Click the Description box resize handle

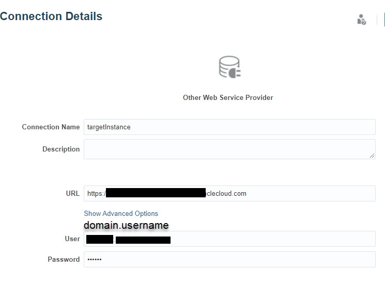[372, 156]
